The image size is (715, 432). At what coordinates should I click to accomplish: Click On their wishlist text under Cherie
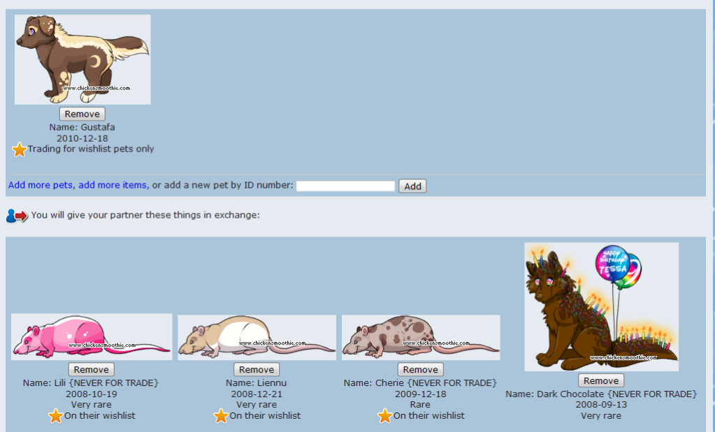coord(429,416)
